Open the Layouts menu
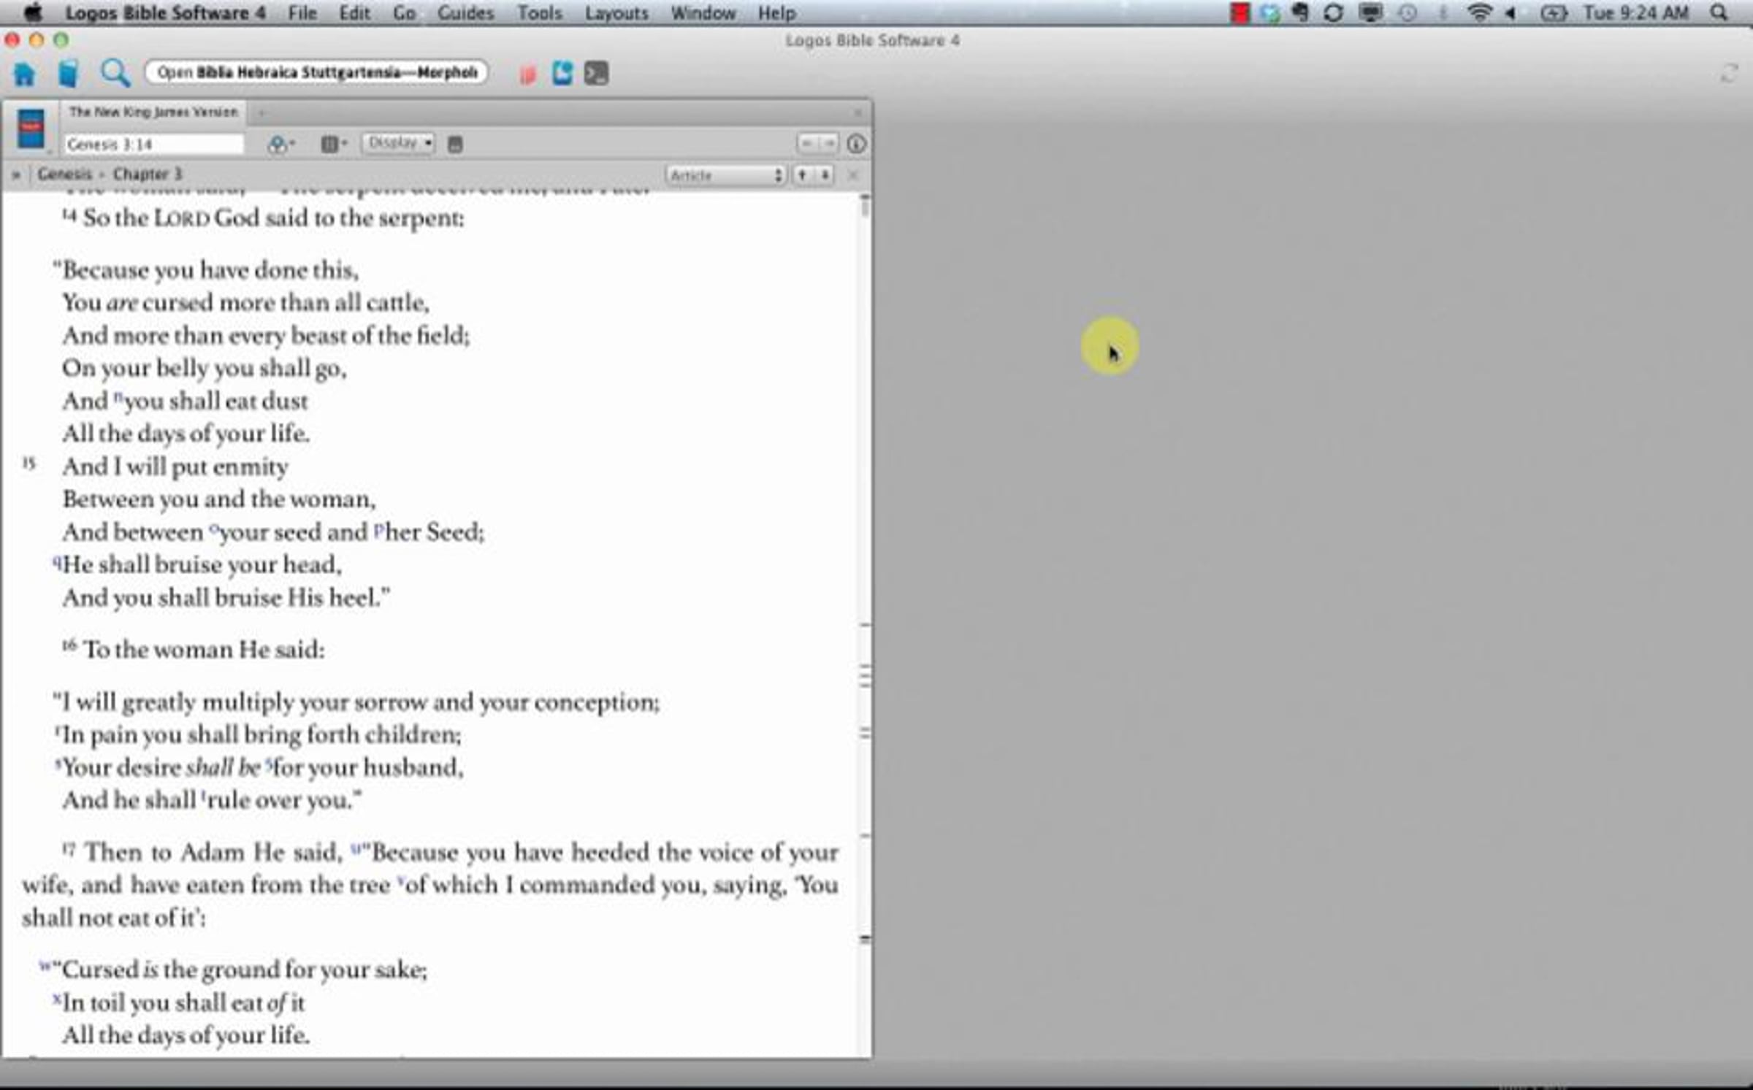 (616, 13)
